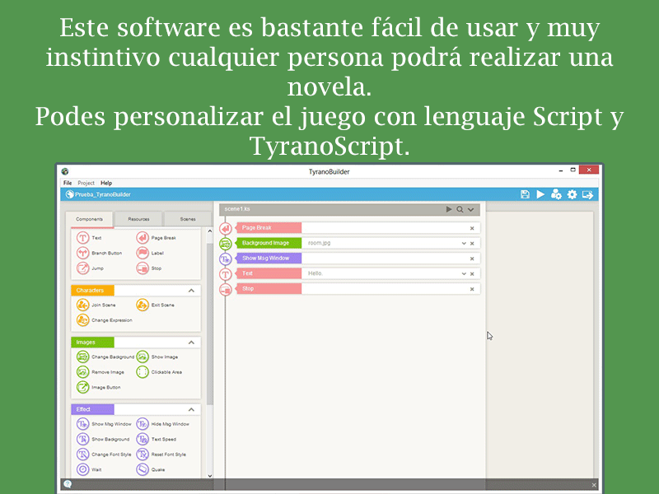Viewport: 659px width, 494px height.
Task: Add Show Background effect
Action: (x=103, y=439)
